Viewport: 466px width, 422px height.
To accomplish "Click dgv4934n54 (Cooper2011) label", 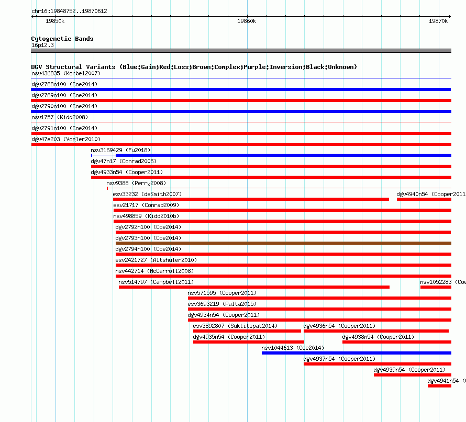I will [x=224, y=315].
